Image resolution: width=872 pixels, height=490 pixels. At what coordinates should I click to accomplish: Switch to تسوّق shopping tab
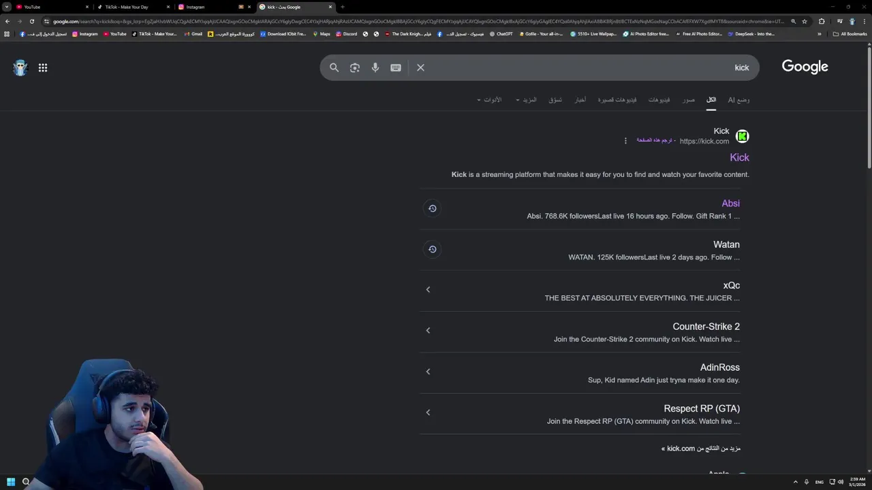(555, 100)
